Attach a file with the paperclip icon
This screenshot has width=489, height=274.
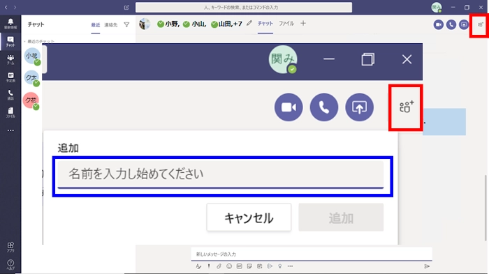click(x=219, y=266)
